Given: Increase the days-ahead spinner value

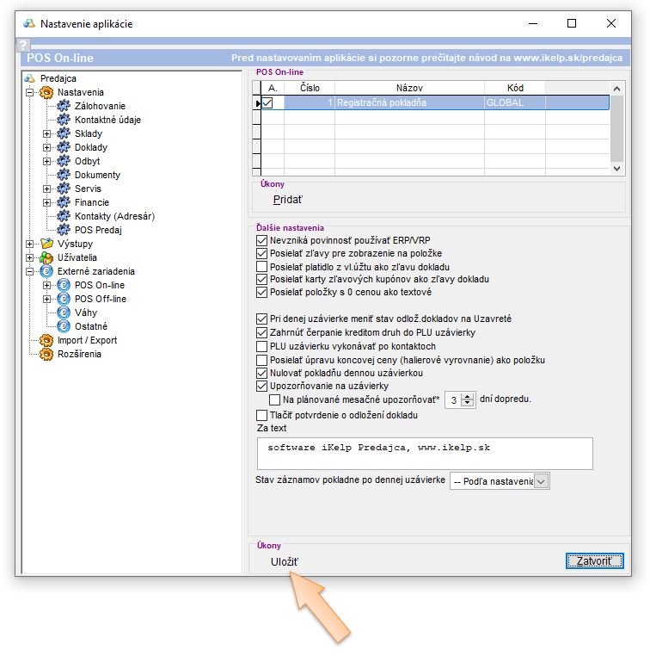Looking at the screenshot, I should tap(468, 396).
